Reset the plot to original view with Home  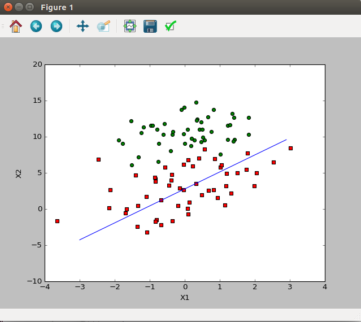click(16, 26)
